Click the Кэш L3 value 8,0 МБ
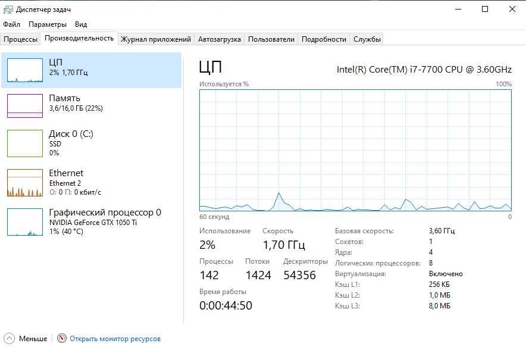Screen dimensions: 526x353 [x=440, y=306]
